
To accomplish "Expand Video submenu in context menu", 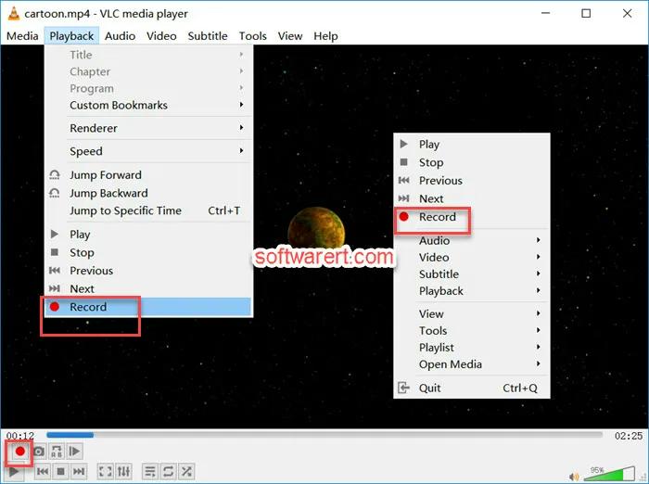I will 472,257.
